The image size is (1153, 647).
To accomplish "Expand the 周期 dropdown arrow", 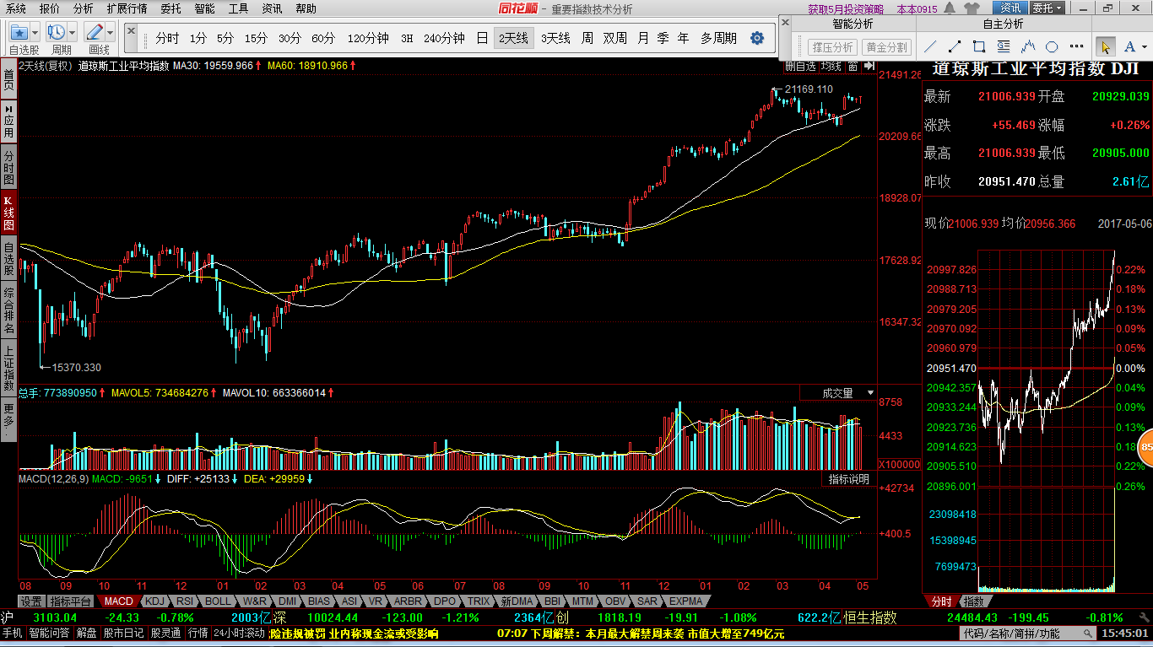I will point(72,33).
